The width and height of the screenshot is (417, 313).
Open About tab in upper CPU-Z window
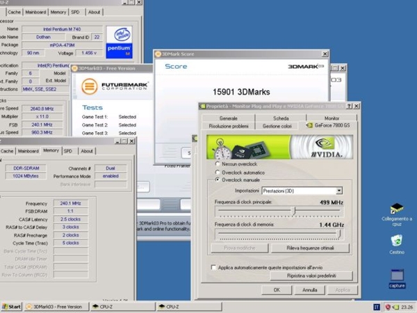tap(94, 12)
